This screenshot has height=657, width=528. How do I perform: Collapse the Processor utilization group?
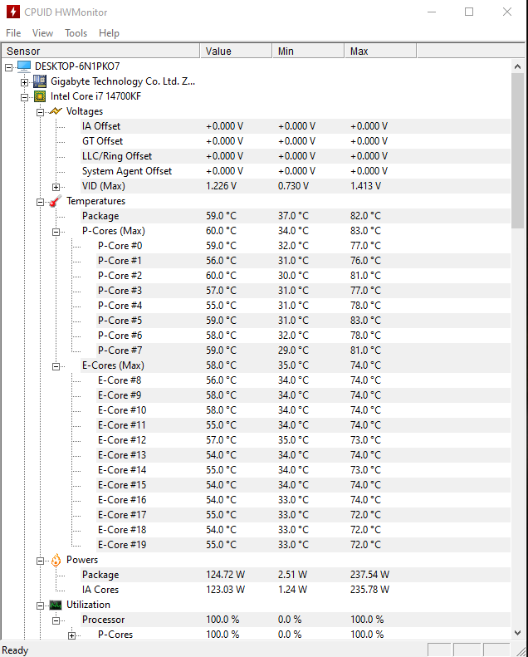tap(56, 620)
